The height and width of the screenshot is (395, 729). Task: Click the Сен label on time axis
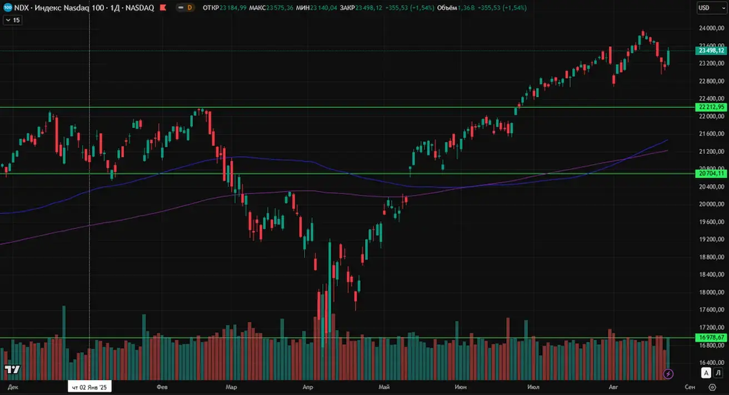point(690,387)
